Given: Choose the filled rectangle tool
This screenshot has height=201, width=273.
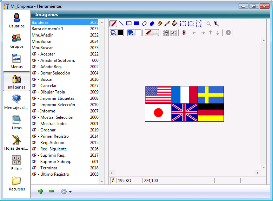Looking at the screenshot, I should [x=136, y=24].
